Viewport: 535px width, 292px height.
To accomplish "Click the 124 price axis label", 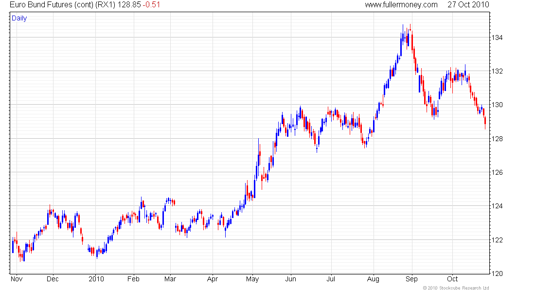I will coord(497,206).
